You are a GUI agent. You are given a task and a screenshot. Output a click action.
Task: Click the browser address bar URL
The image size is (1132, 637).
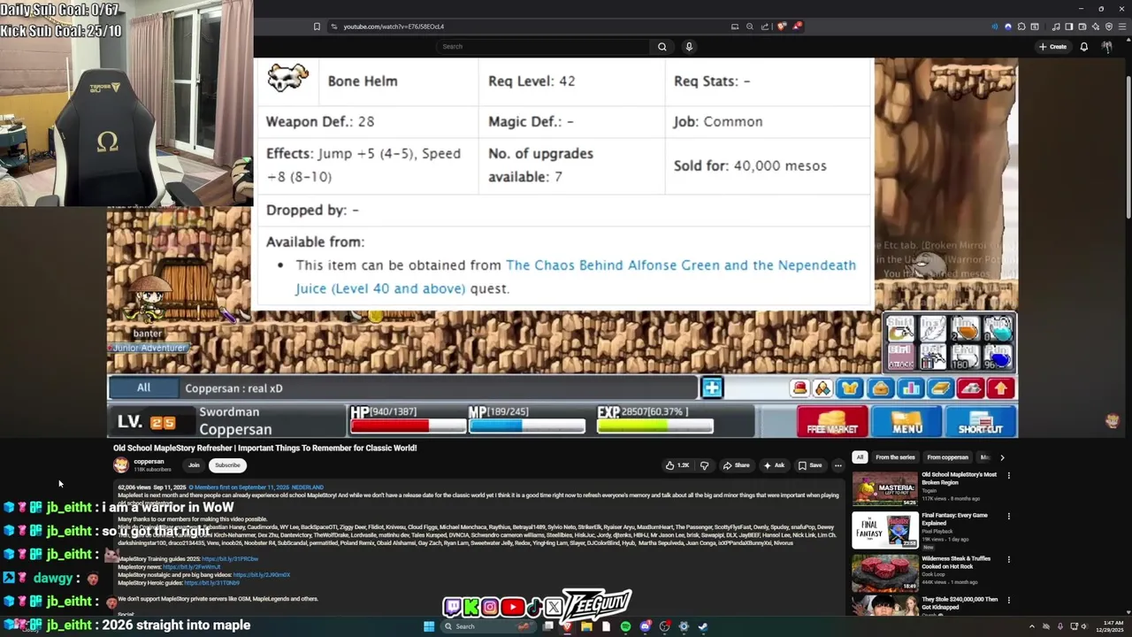pyautogui.click(x=394, y=27)
